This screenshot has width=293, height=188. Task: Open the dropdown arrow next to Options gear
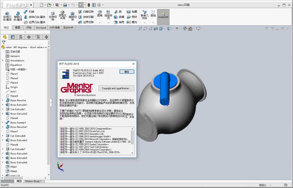point(103,5)
